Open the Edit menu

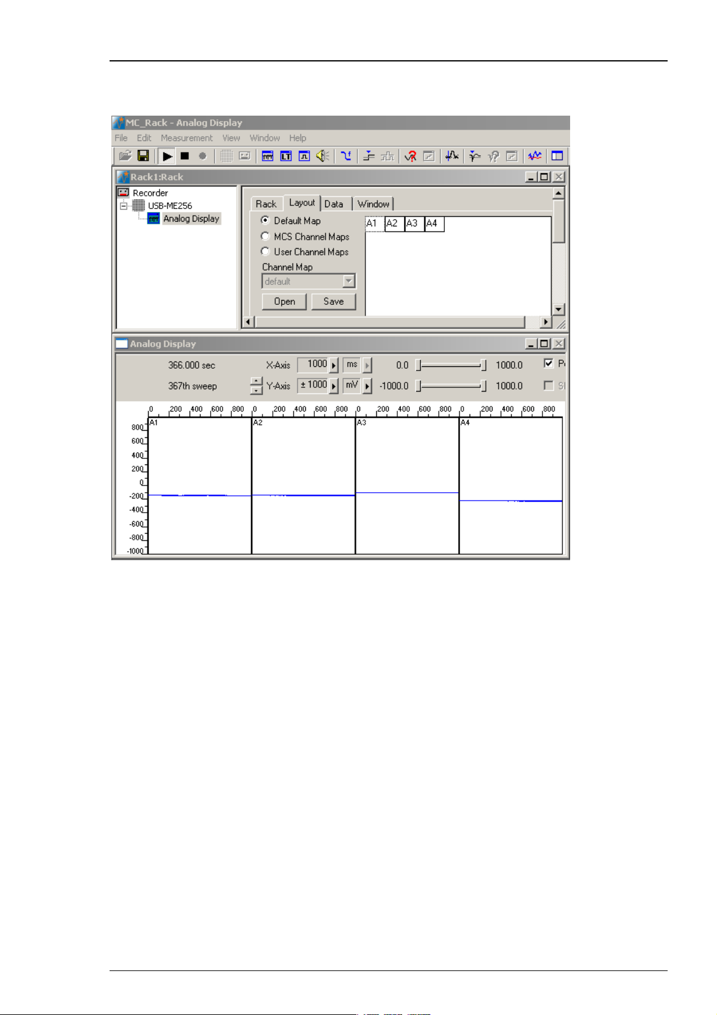[144, 138]
